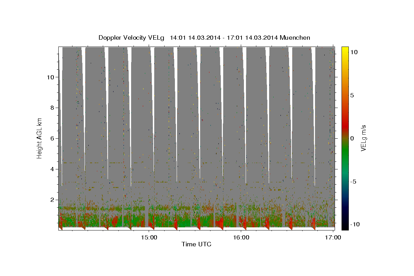Viewport: 414px width, 276px height.
Task: Click the height tick label 8
Action: pyautogui.click(x=51, y=108)
